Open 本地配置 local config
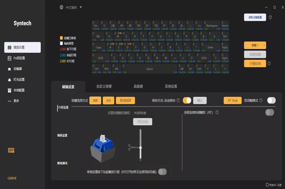This screenshot has width=285, height=189. [16, 90]
